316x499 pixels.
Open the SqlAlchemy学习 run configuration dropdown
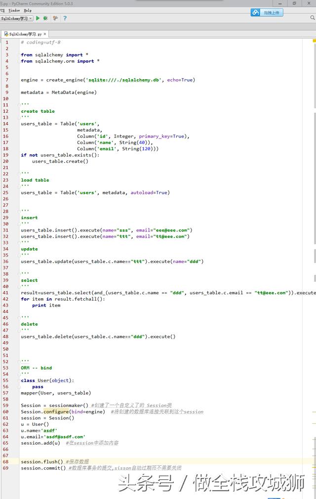[x=16, y=18]
